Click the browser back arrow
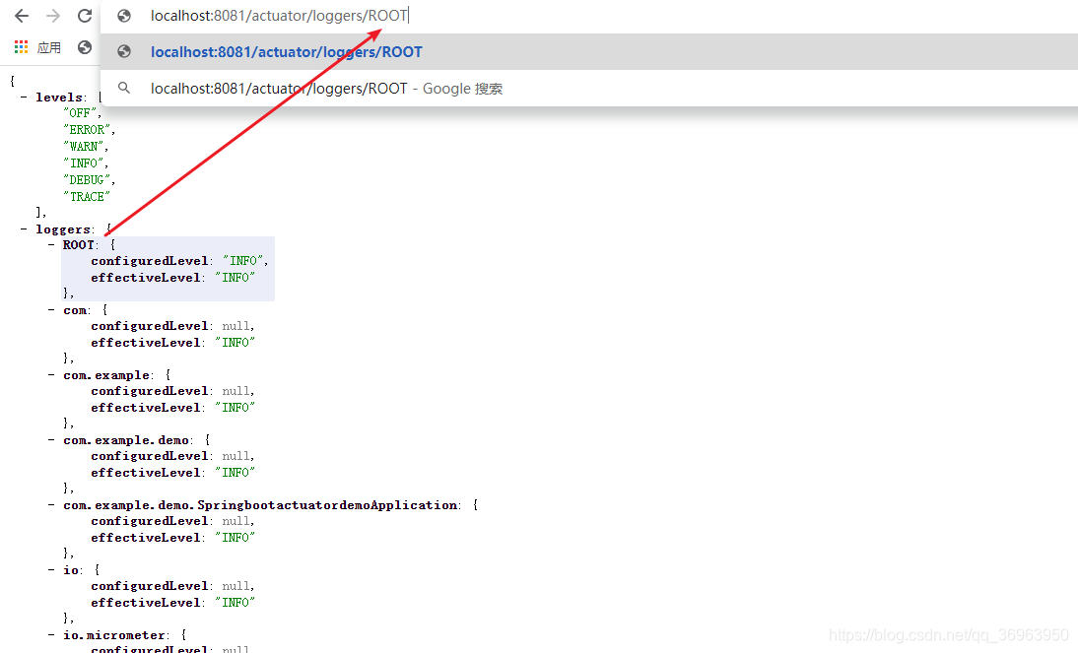The width and height of the screenshot is (1078, 653). pyautogui.click(x=22, y=16)
